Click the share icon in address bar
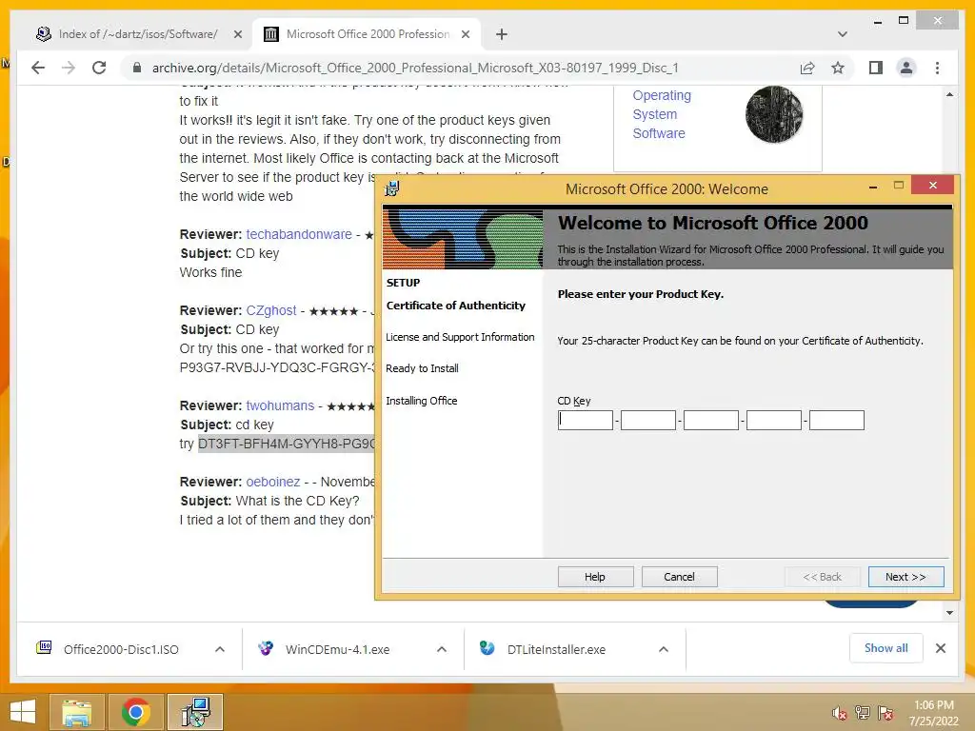Viewport: 975px width, 731px height. 807,68
